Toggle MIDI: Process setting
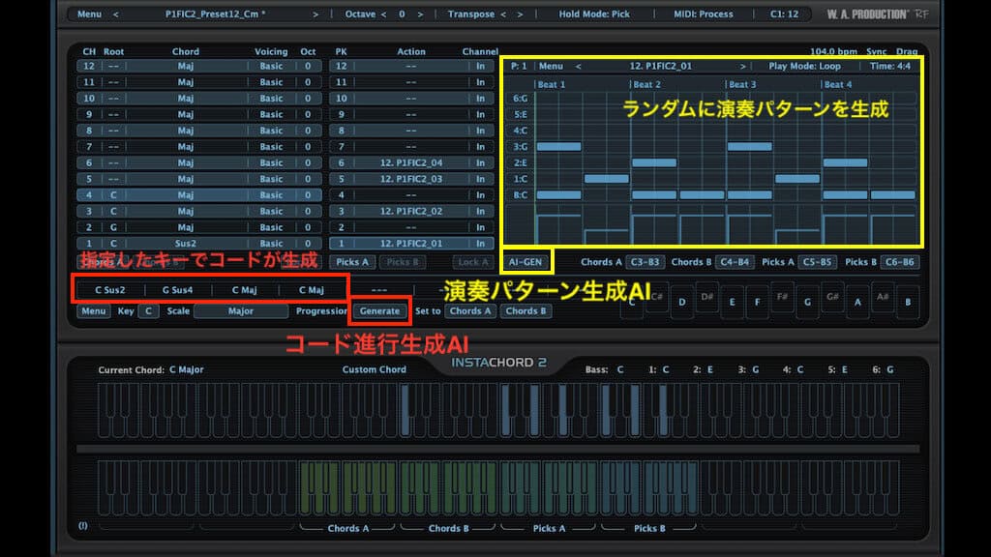 click(x=706, y=14)
